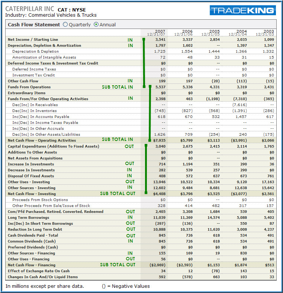283x293 pixels.
Task: Click the Investment Tax Credit row label
Action: coord(33,75)
